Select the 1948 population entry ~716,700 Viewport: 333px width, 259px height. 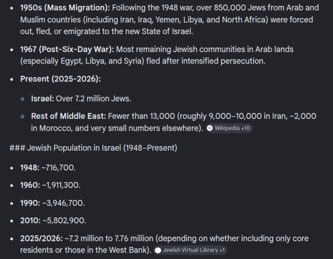tap(48, 168)
